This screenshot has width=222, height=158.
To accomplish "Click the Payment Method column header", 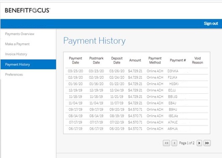I will coord(155,61).
